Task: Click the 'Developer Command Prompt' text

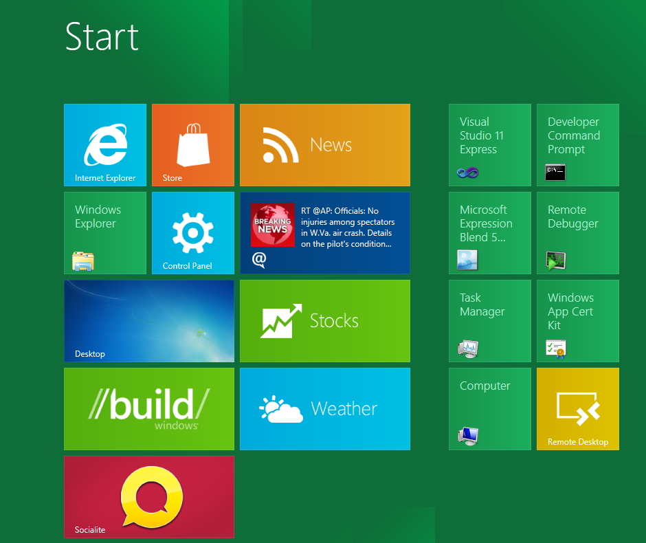Action: (573, 135)
